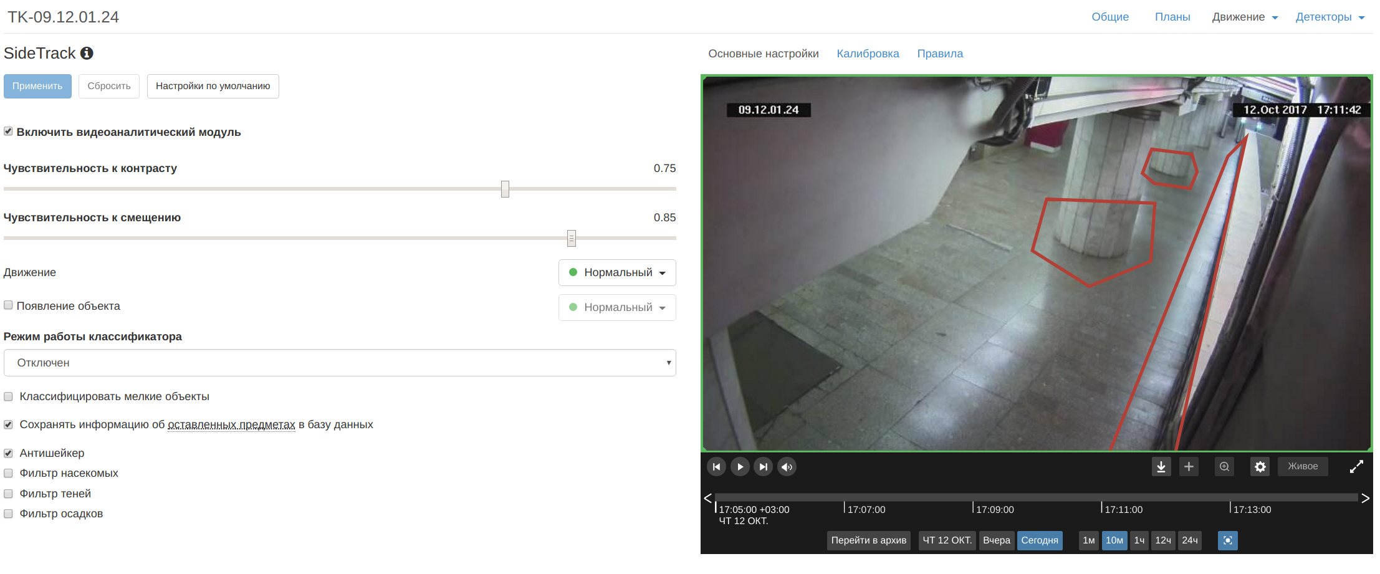Viewport: 1380px width, 574px height.
Task: Click the Применить button
Action: click(x=37, y=86)
